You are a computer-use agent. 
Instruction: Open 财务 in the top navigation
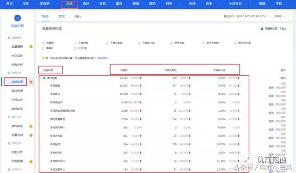point(169,4)
